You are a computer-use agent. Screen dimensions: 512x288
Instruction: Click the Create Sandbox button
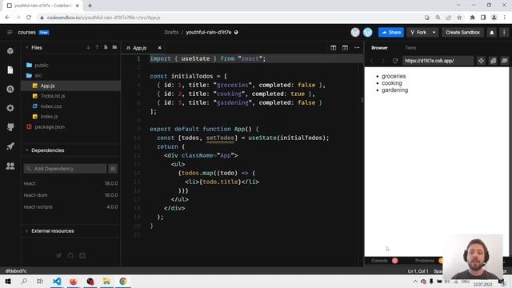click(x=462, y=32)
